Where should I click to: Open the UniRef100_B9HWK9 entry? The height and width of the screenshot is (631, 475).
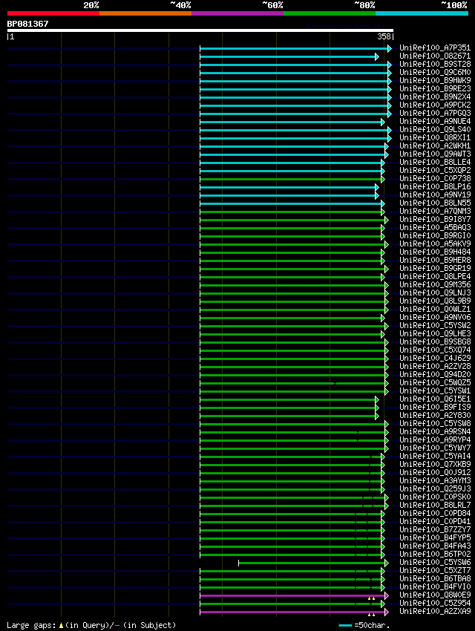[435, 80]
